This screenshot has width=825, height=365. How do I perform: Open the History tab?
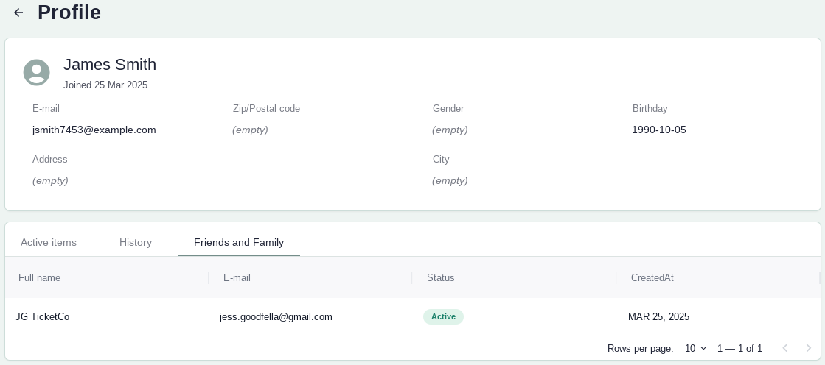[x=136, y=242]
